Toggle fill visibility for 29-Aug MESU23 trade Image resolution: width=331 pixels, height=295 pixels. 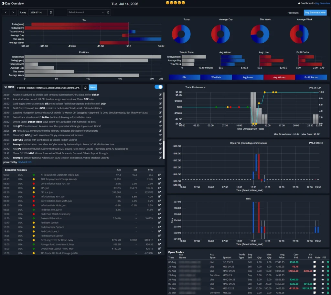pyautogui.click(x=323, y=275)
